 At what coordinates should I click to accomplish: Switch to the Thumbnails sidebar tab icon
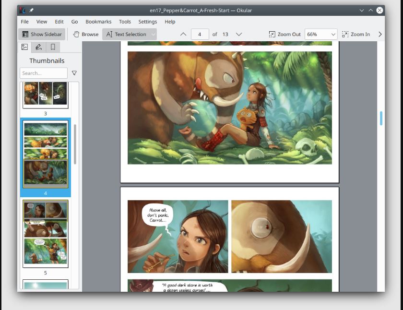(x=24, y=47)
